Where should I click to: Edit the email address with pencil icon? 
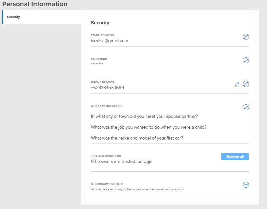[246, 37]
